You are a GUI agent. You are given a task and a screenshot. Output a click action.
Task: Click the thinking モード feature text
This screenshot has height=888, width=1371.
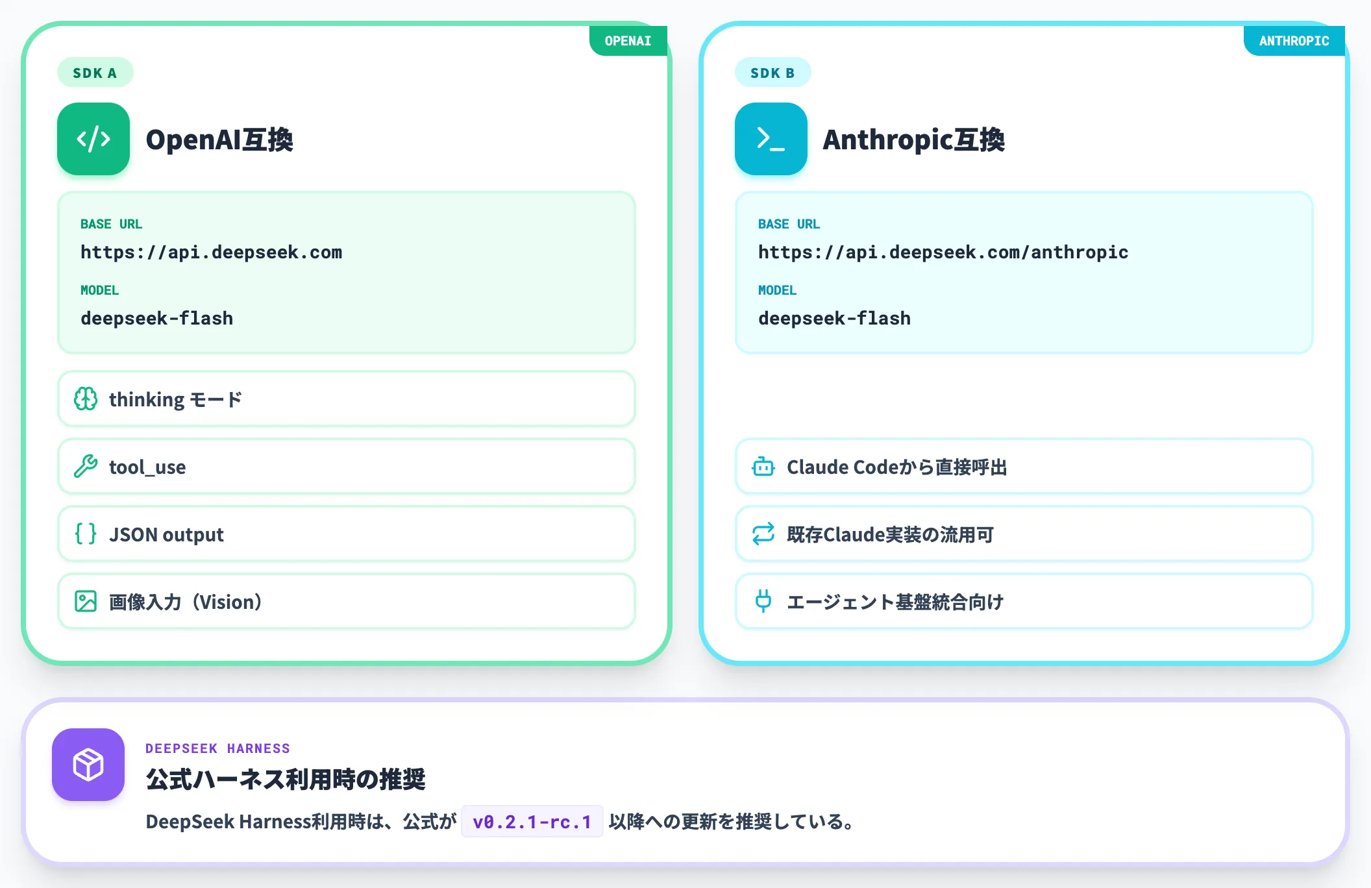(x=175, y=399)
